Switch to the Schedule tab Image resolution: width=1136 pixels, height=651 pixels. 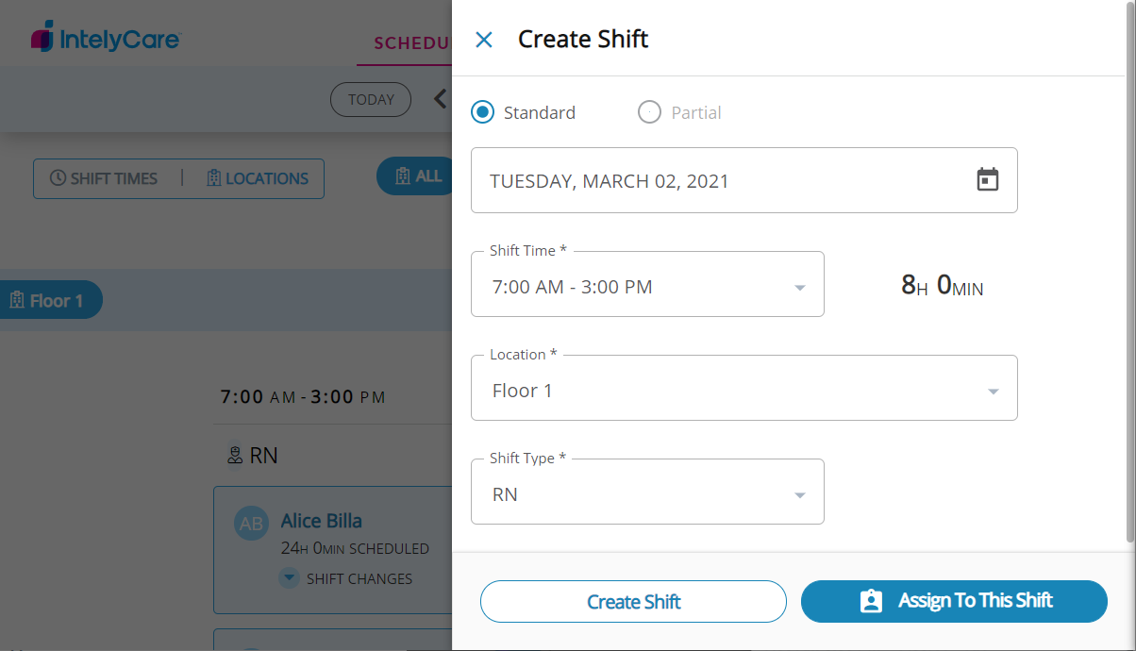coord(409,43)
